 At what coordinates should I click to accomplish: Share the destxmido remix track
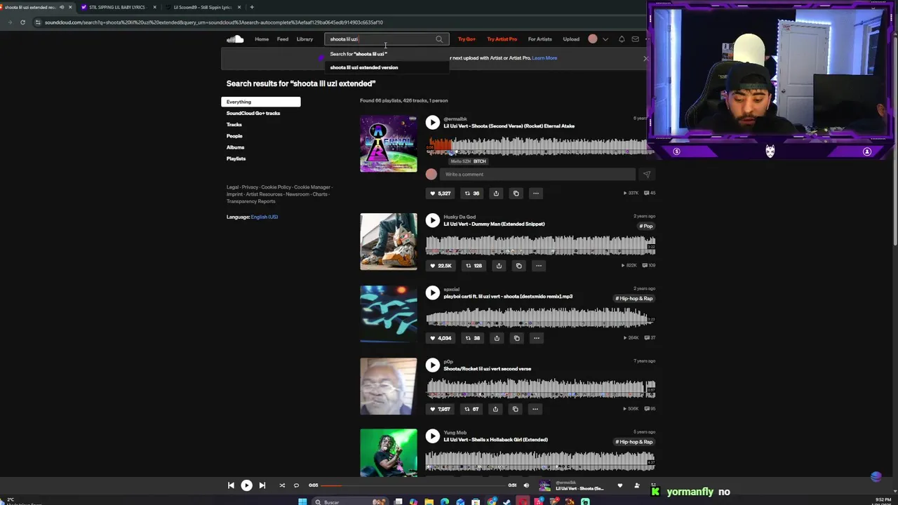[x=497, y=338]
